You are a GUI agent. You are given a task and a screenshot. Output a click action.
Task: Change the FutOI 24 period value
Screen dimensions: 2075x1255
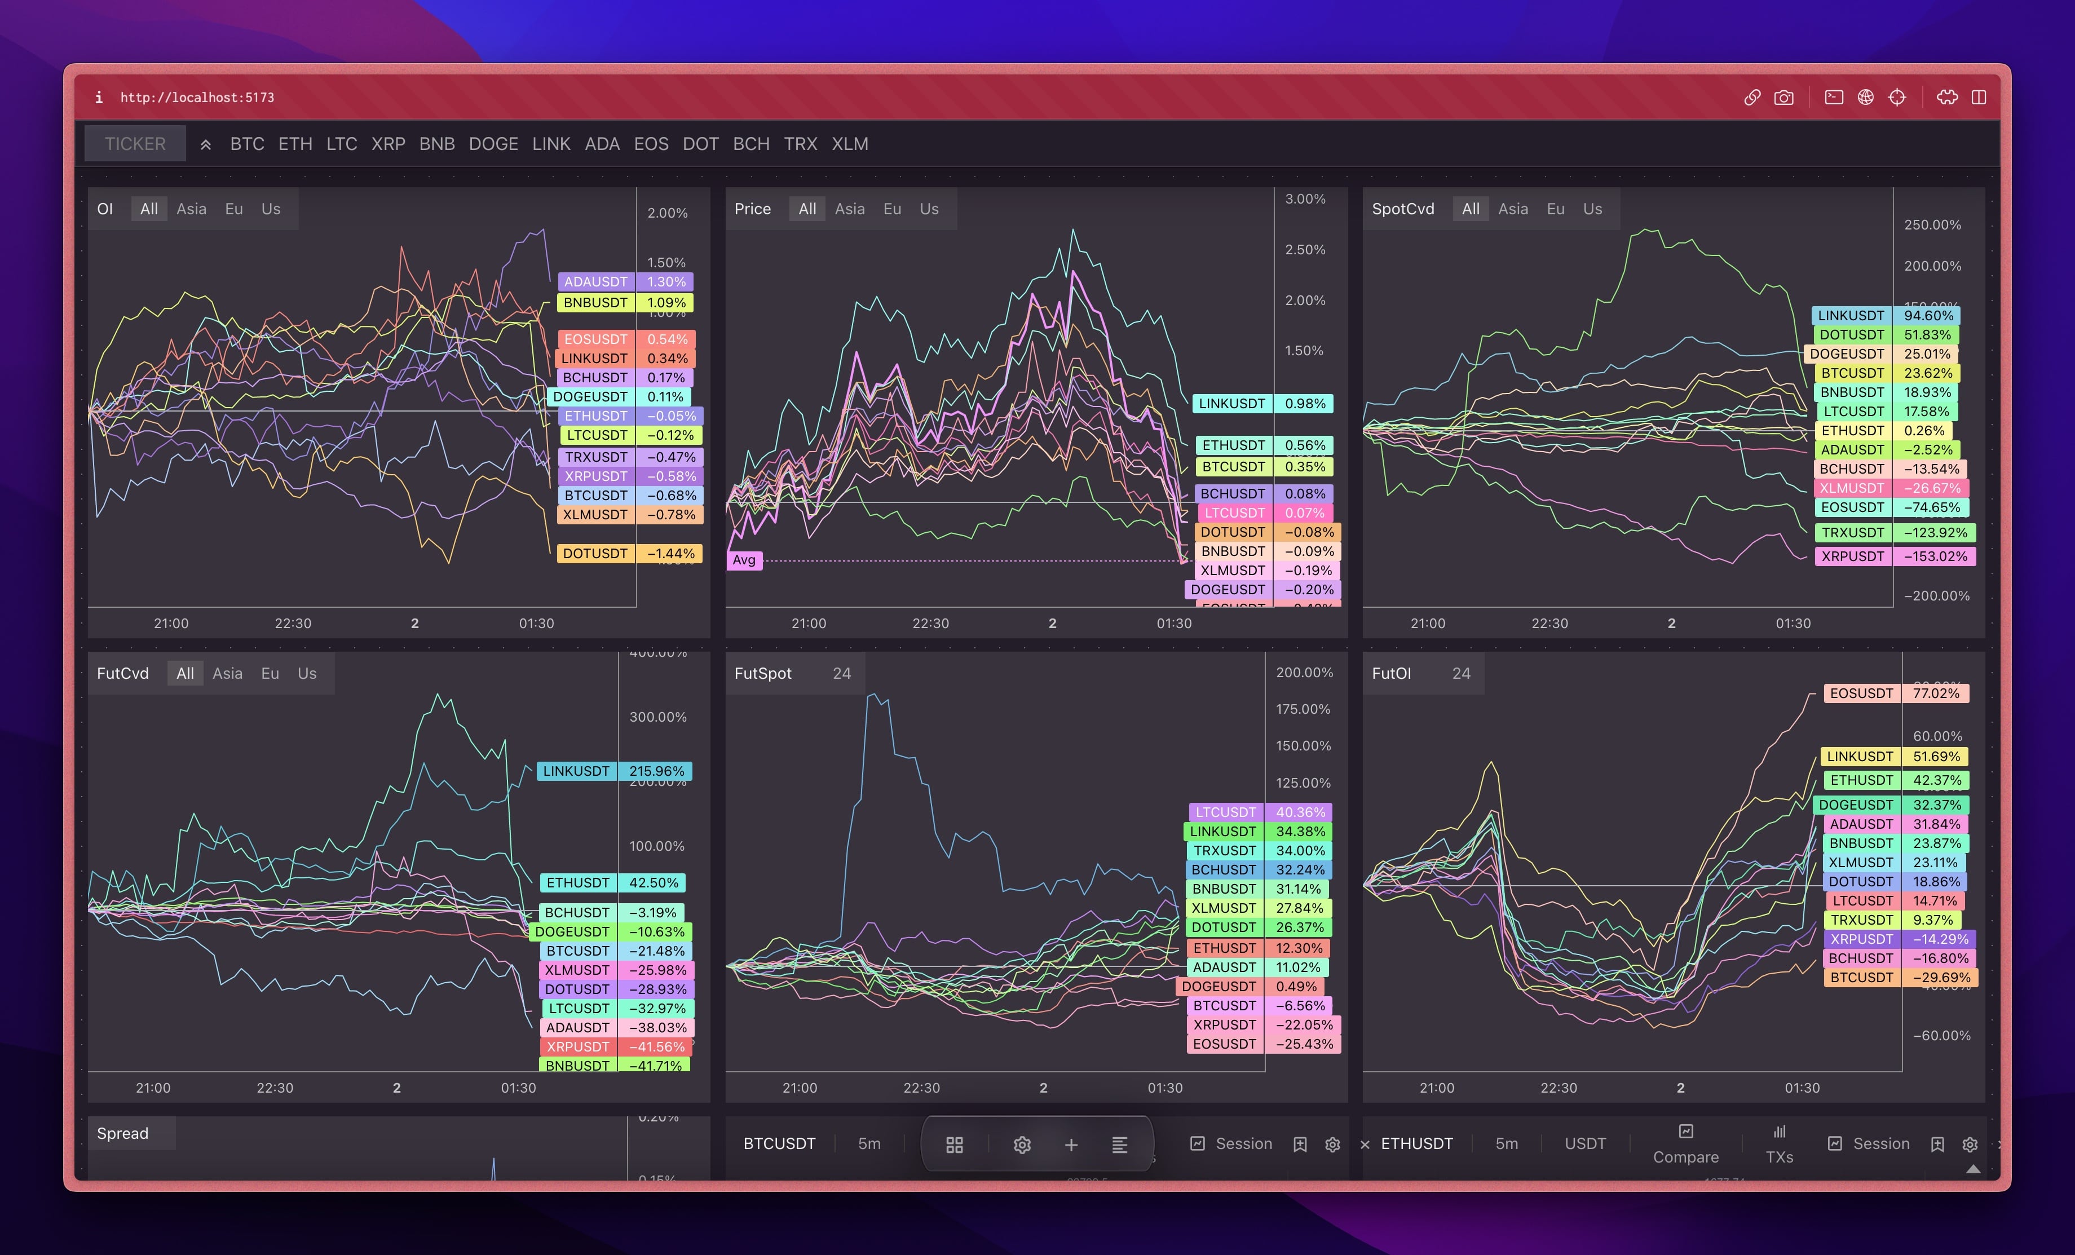[x=1461, y=673]
